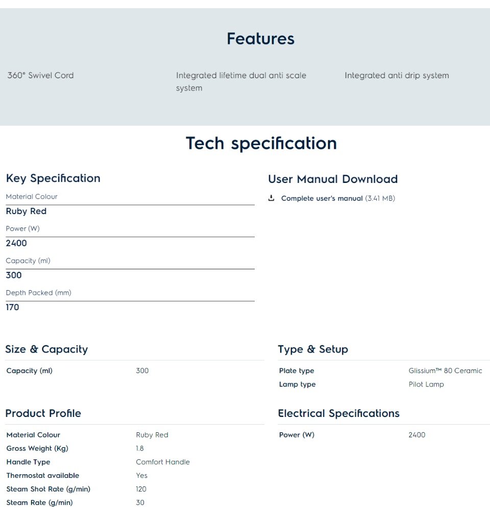Click the download icon beside user's manual
Screen dimensions: 490x511
point(271,198)
